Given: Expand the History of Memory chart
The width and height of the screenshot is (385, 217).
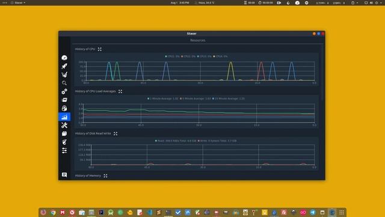Looking at the screenshot, I should pyautogui.click(x=105, y=175).
